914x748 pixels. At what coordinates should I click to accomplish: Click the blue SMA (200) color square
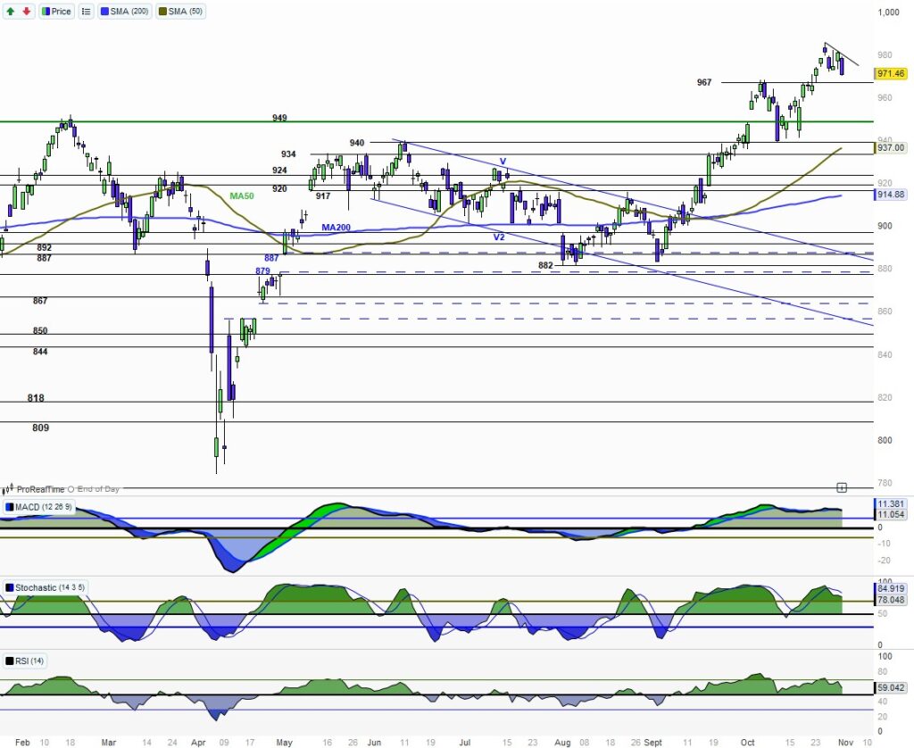point(104,12)
